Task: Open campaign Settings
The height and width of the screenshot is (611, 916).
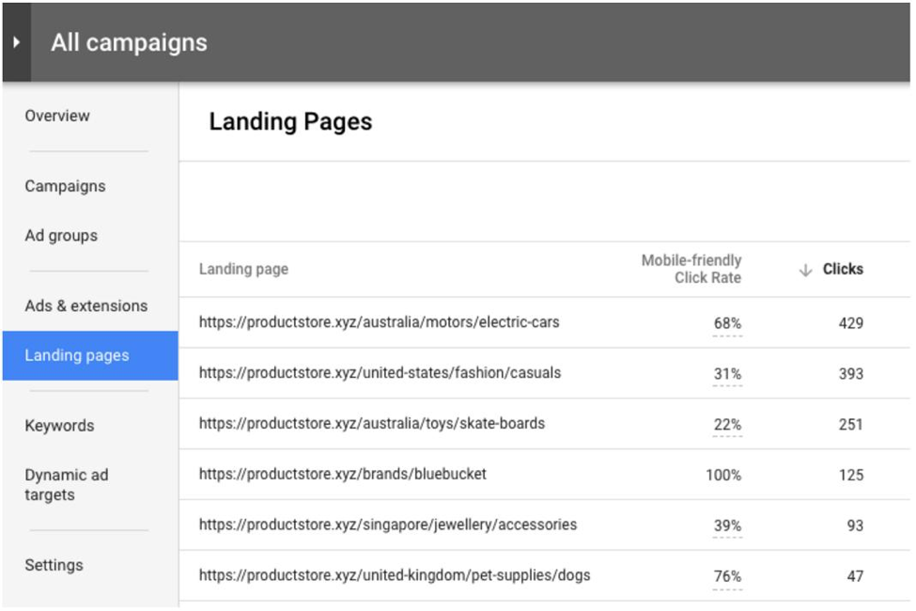Action: point(54,565)
